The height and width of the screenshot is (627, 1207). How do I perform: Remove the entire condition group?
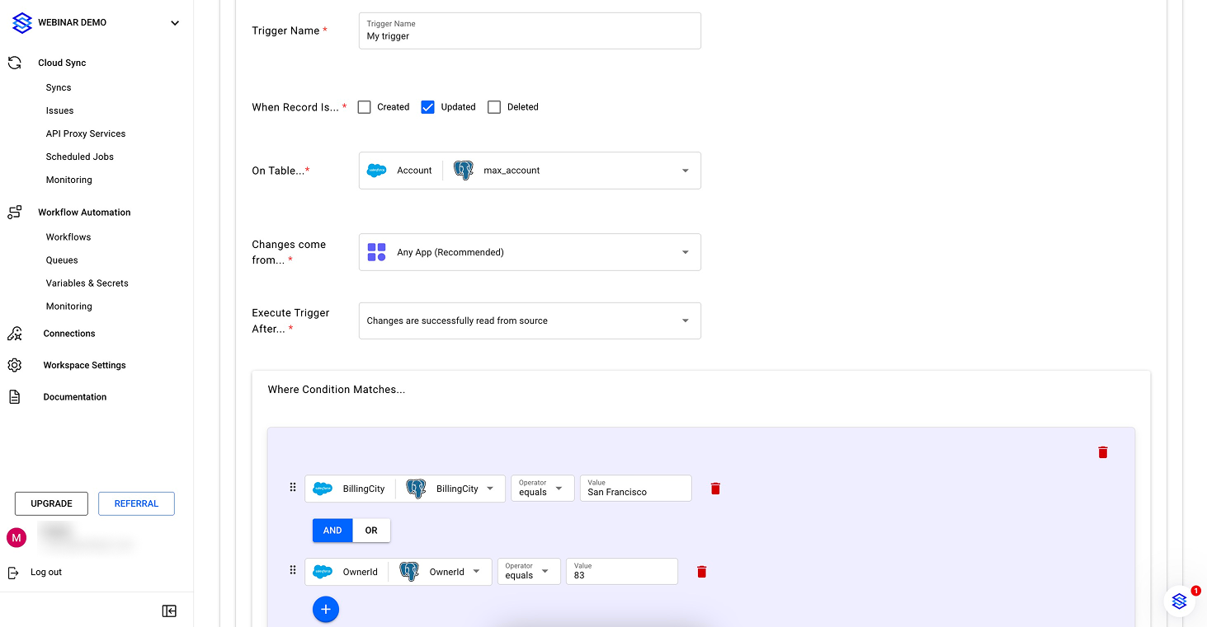pyautogui.click(x=1102, y=452)
